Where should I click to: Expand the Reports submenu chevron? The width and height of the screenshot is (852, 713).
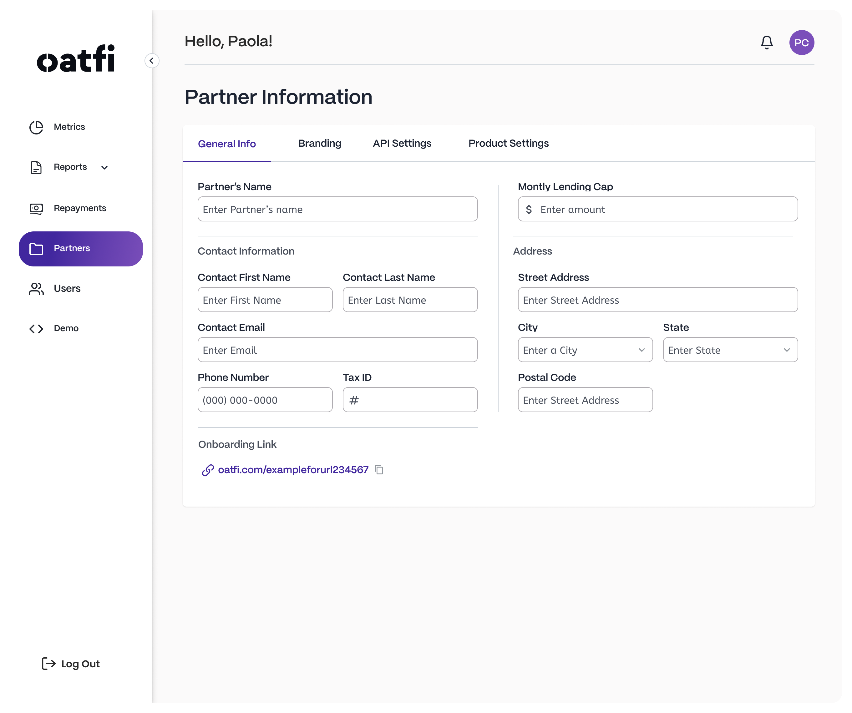coord(104,168)
